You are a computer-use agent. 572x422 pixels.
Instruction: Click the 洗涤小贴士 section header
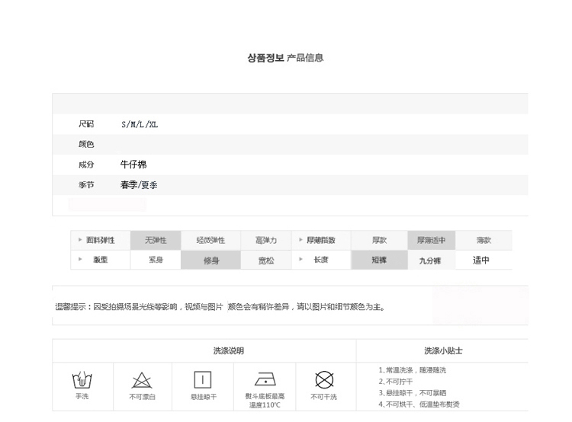[443, 351]
